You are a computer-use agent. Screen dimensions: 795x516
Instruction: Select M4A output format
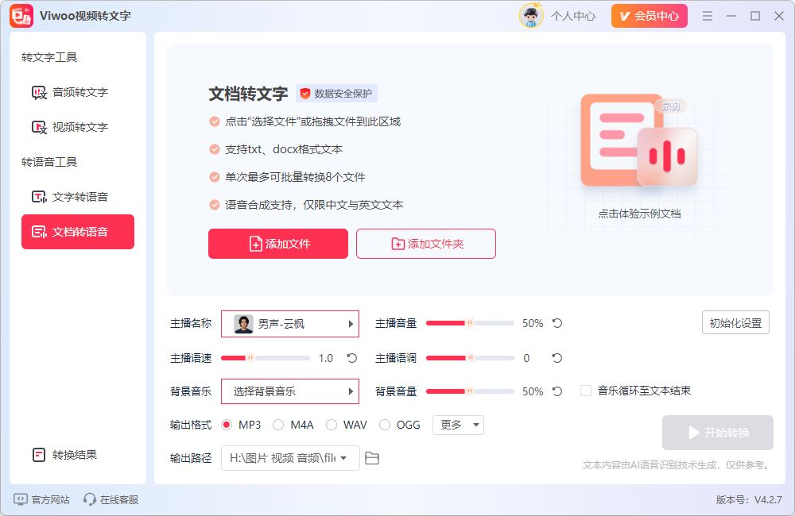pos(277,425)
